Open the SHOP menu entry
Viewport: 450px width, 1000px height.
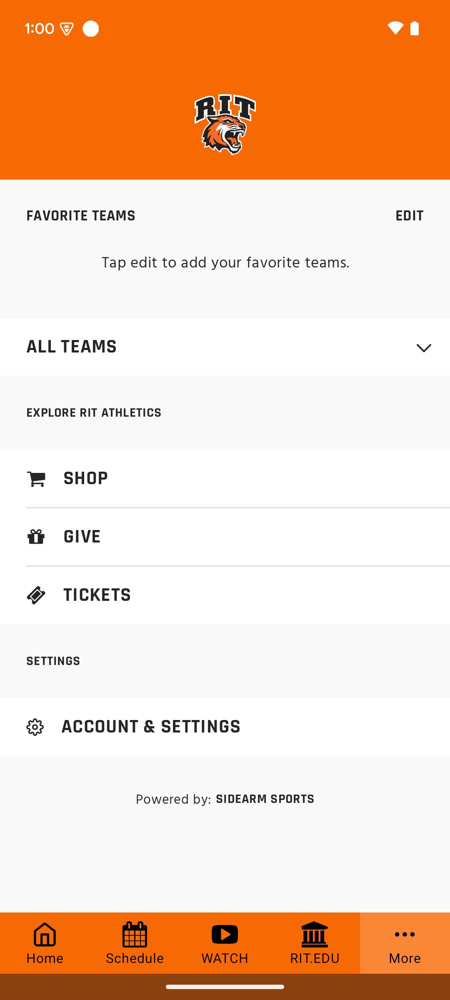tap(225, 479)
